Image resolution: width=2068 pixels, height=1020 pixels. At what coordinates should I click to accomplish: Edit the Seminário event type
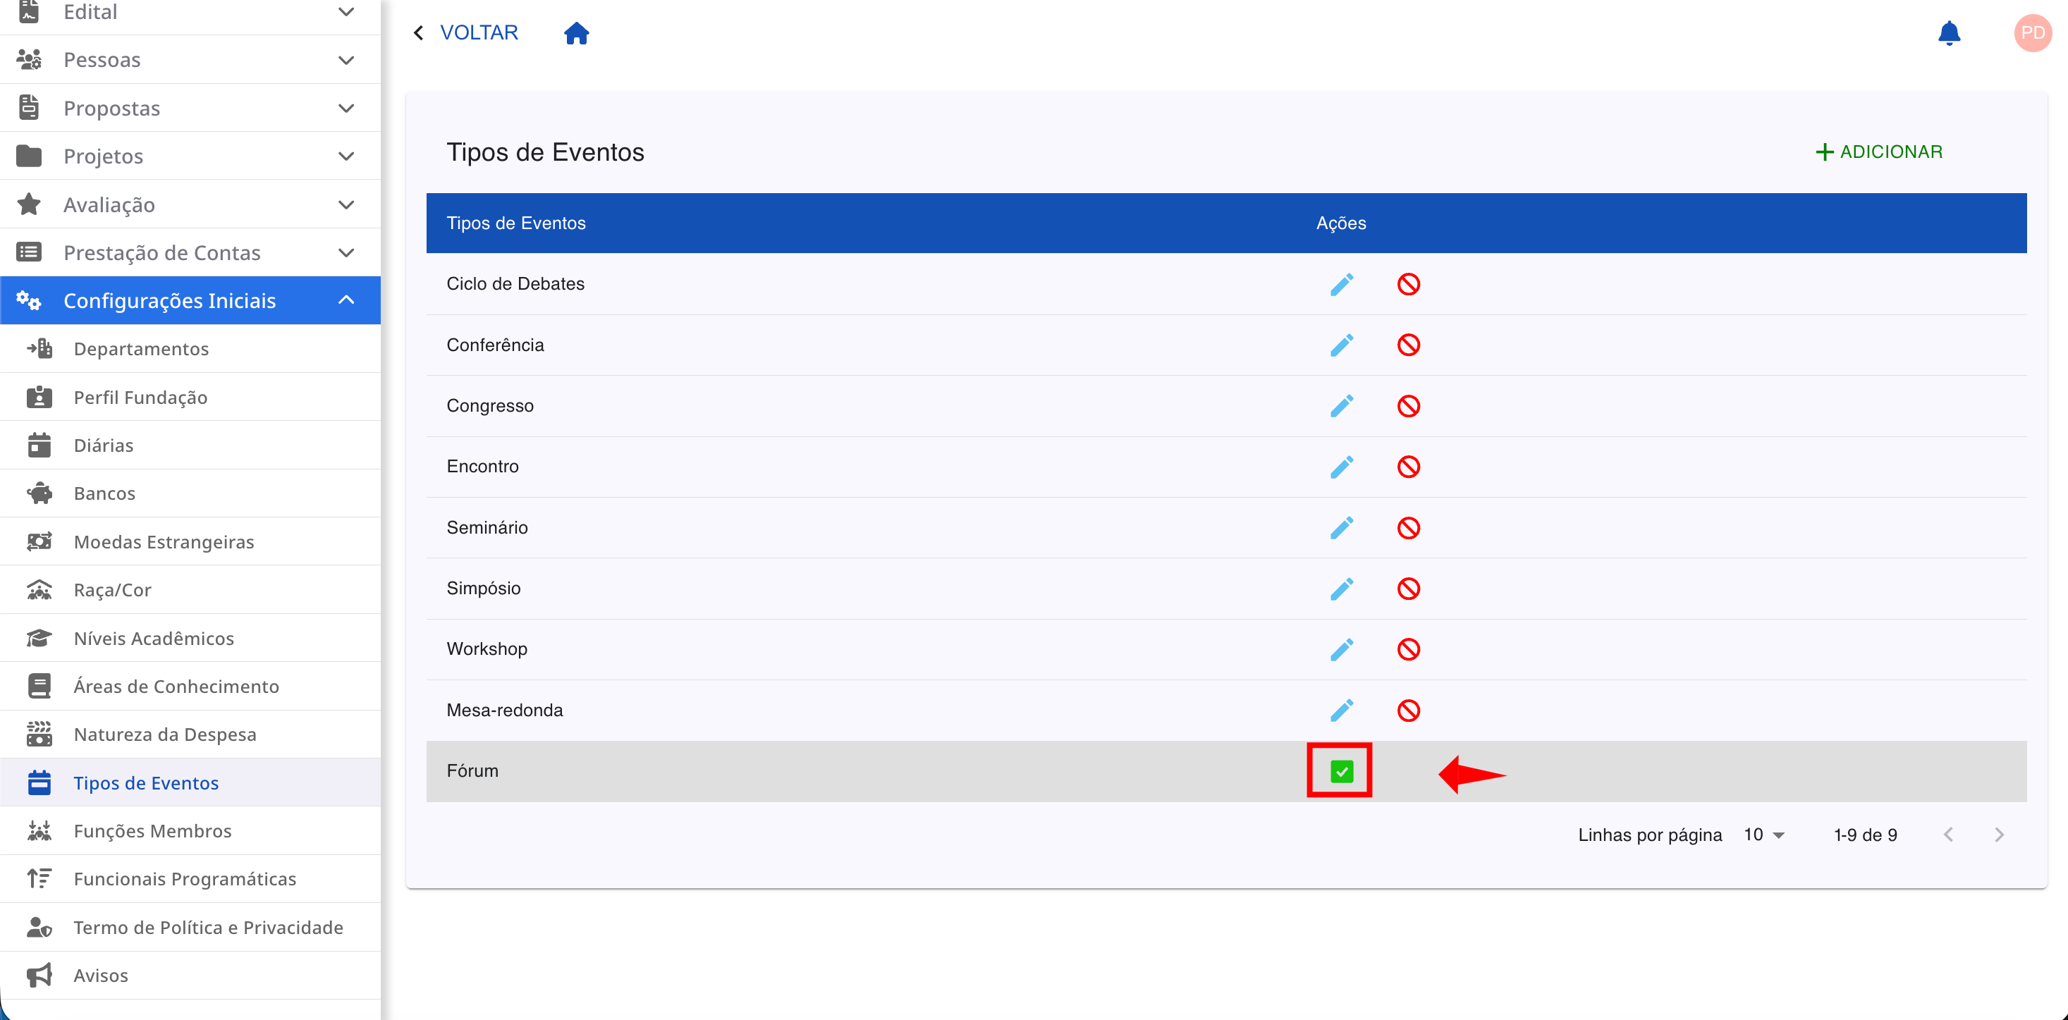pyautogui.click(x=1342, y=528)
